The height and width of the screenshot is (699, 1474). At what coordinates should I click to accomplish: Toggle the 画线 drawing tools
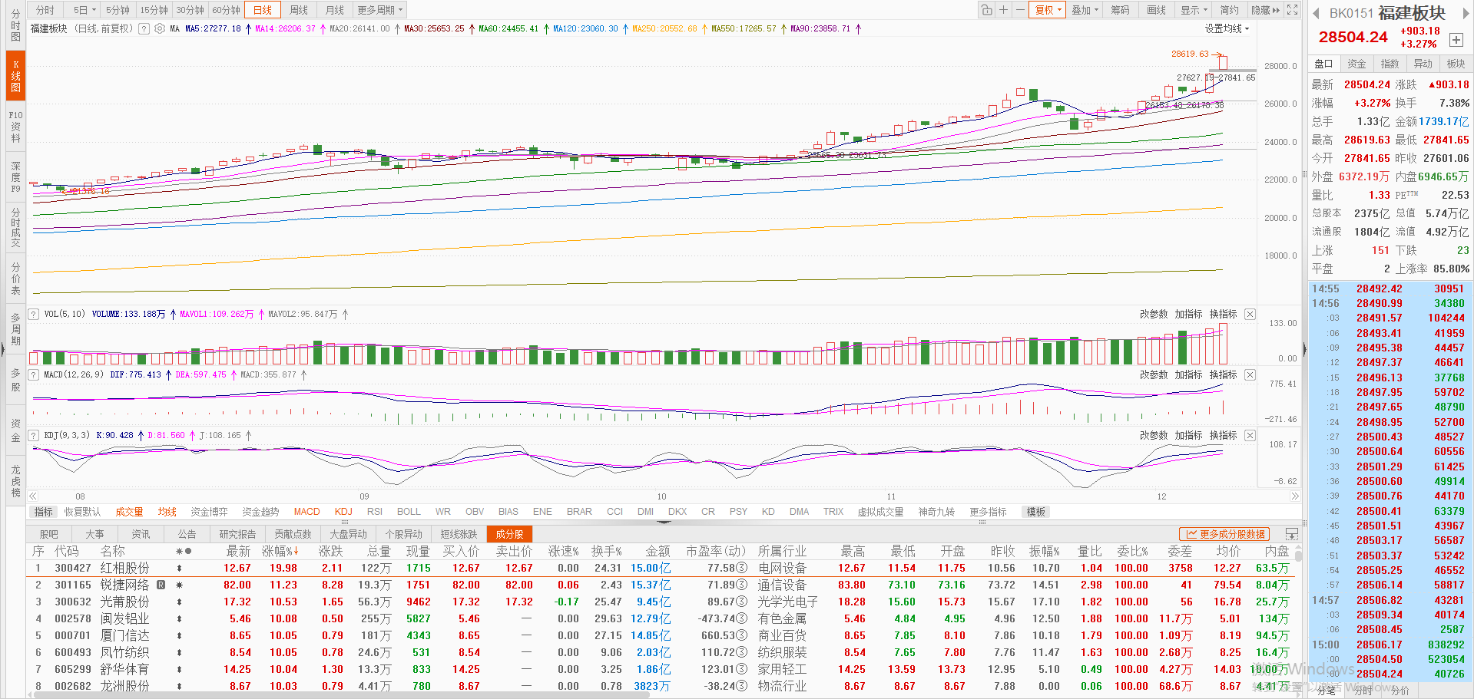1156,10
